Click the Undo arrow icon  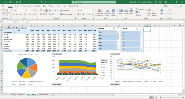(x=20, y=2)
